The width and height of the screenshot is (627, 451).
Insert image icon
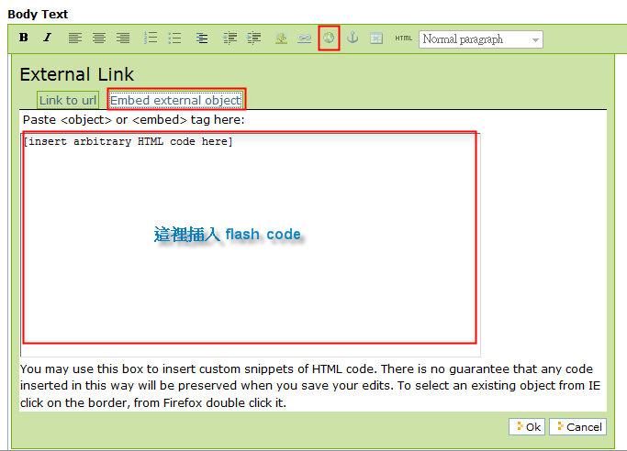click(x=281, y=38)
